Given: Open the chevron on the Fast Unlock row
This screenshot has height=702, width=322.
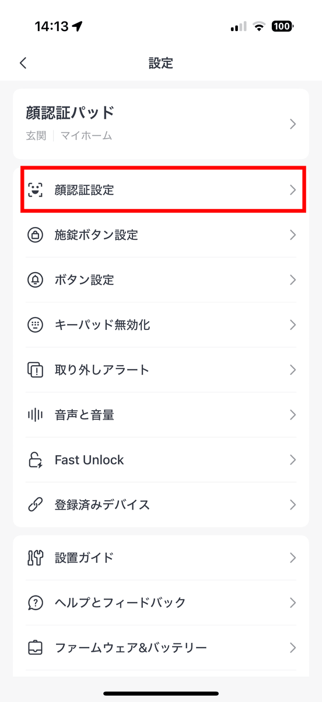Looking at the screenshot, I should point(293,460).
